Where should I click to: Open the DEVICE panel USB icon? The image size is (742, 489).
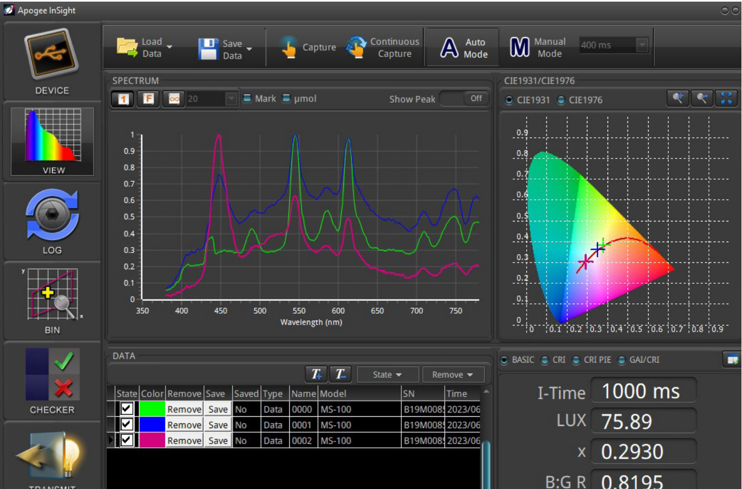[x=52, y=54]
